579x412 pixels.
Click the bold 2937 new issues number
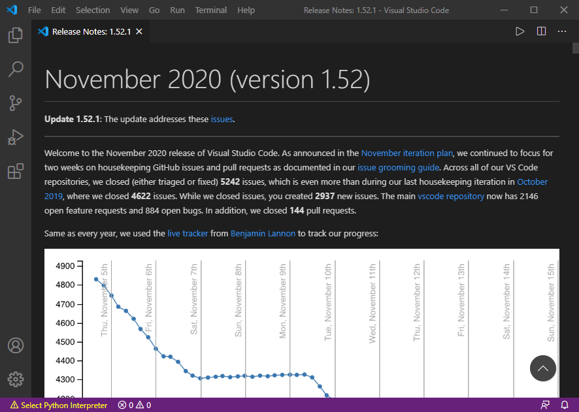(x=325, y=197)
